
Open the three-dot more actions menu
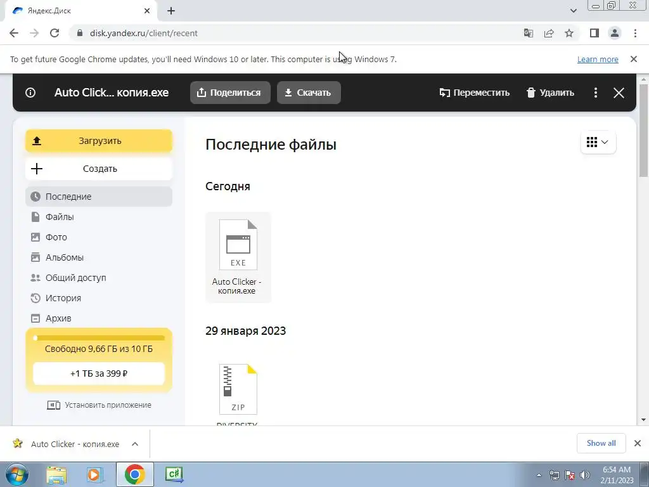[x=596, y=93]
